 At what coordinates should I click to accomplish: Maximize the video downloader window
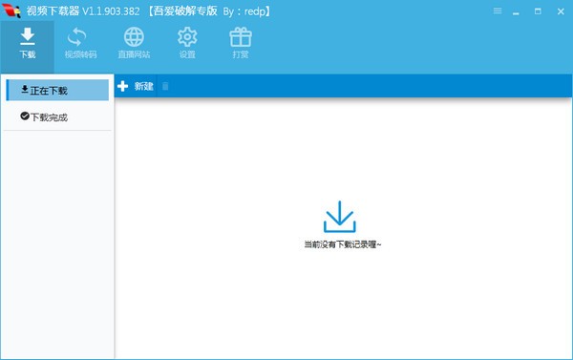tap(538, 11)
